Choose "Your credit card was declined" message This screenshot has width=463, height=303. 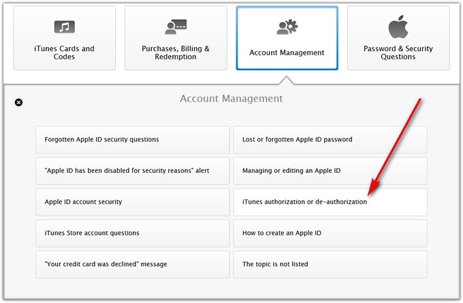(x=133, y=265)
